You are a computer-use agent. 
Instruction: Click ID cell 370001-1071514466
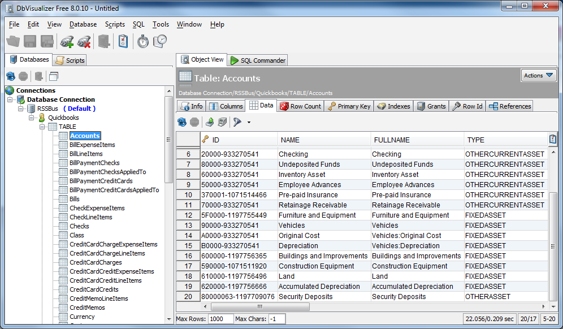pyautogui.click(x=239, y=194)
